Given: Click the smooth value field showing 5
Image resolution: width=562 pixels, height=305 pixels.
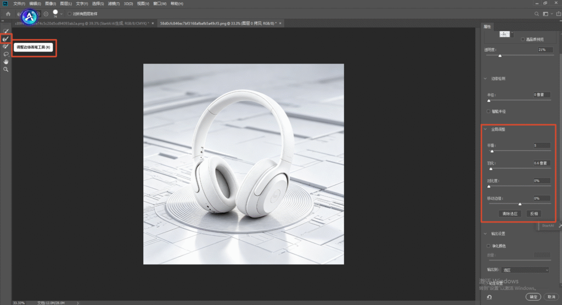Looking at the screenshot, I should (542, 145).
